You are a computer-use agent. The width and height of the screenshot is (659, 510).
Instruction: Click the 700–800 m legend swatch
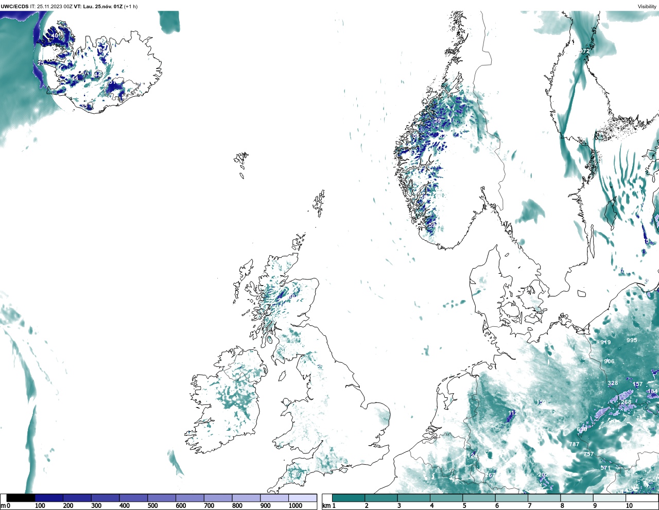tap(218, 498)
